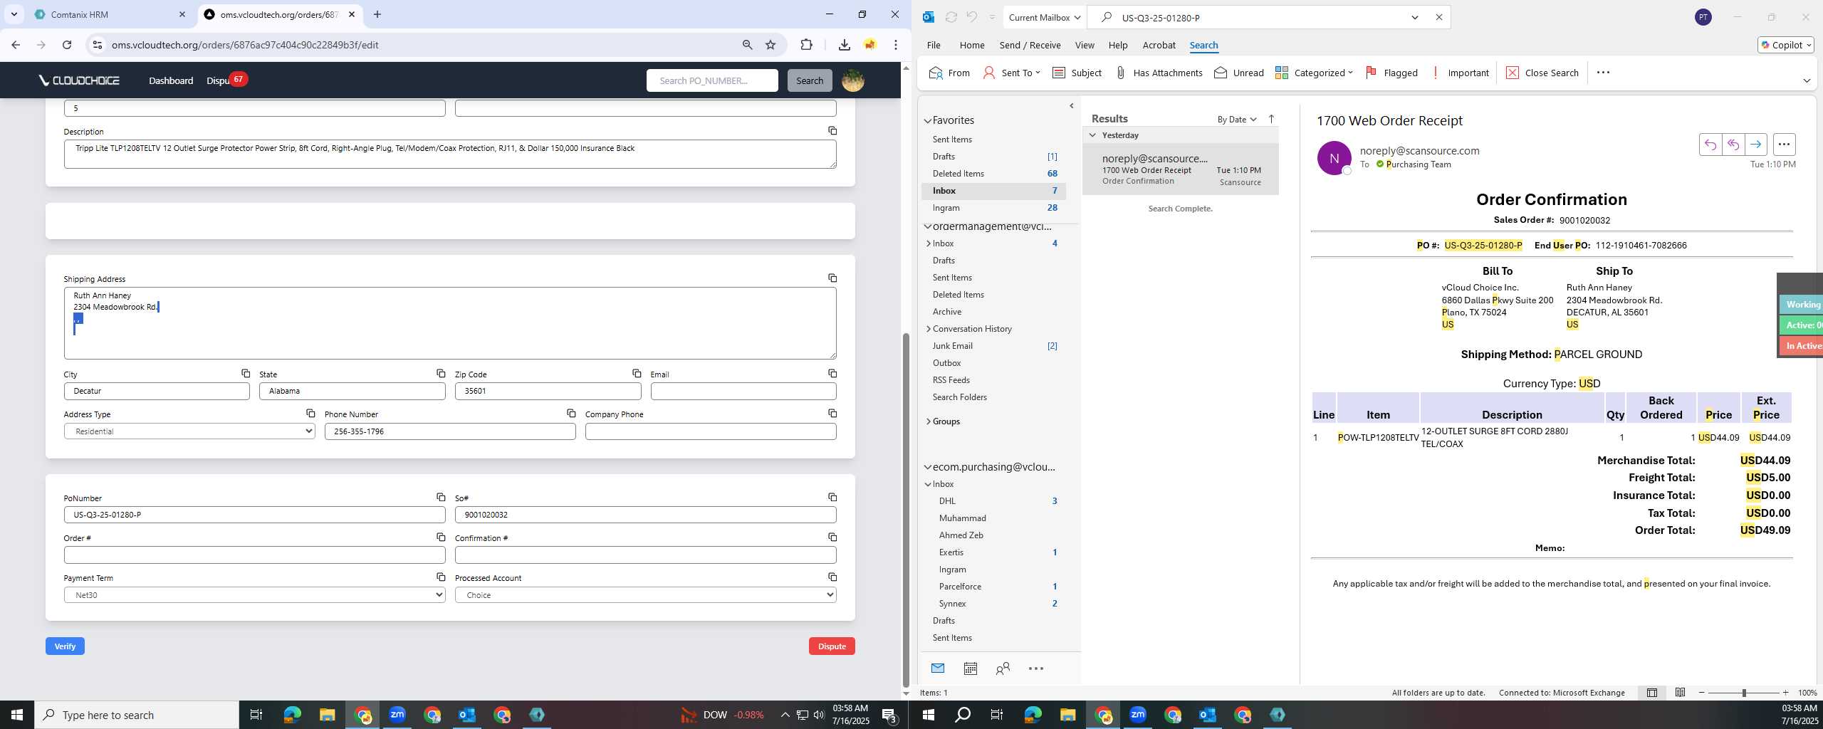Image resolution: width=1823 pixels, height=729 pixels.
Task: Expand the Conversation History folder
Action: (929, 329)
